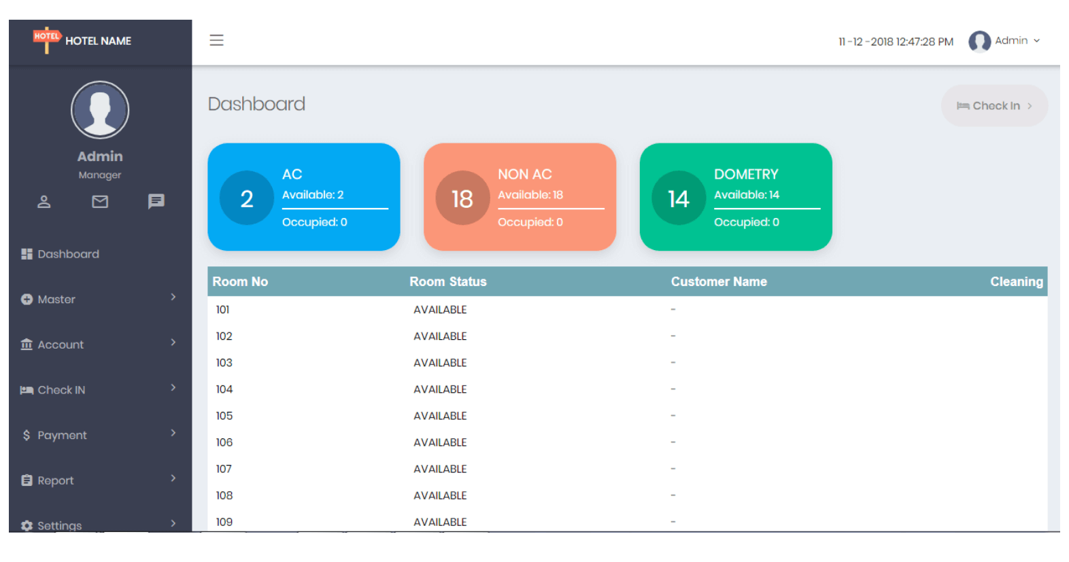Select the orange NON AC rooms card

click(520, 197)
